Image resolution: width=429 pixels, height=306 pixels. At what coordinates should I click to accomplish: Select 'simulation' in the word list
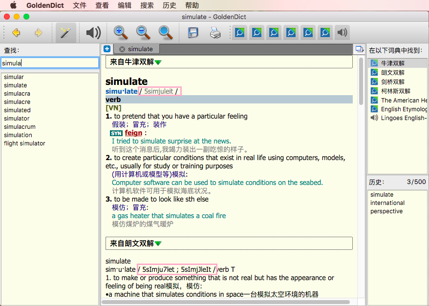18,135
